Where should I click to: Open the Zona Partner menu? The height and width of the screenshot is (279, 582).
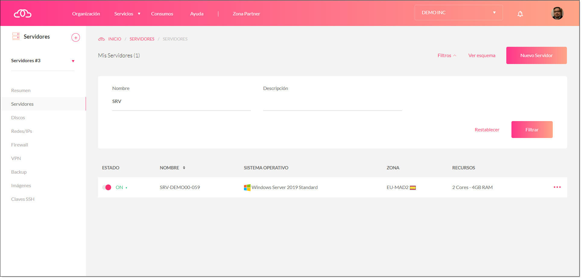pyautogui.click(x=246, y=14)
